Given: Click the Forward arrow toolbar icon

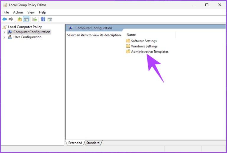Looking at the screenshot, I should point(11,19).
